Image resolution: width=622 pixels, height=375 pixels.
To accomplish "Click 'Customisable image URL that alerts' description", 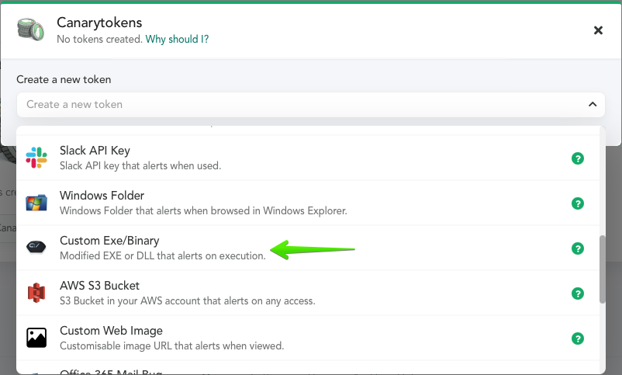I will (171, 345).
